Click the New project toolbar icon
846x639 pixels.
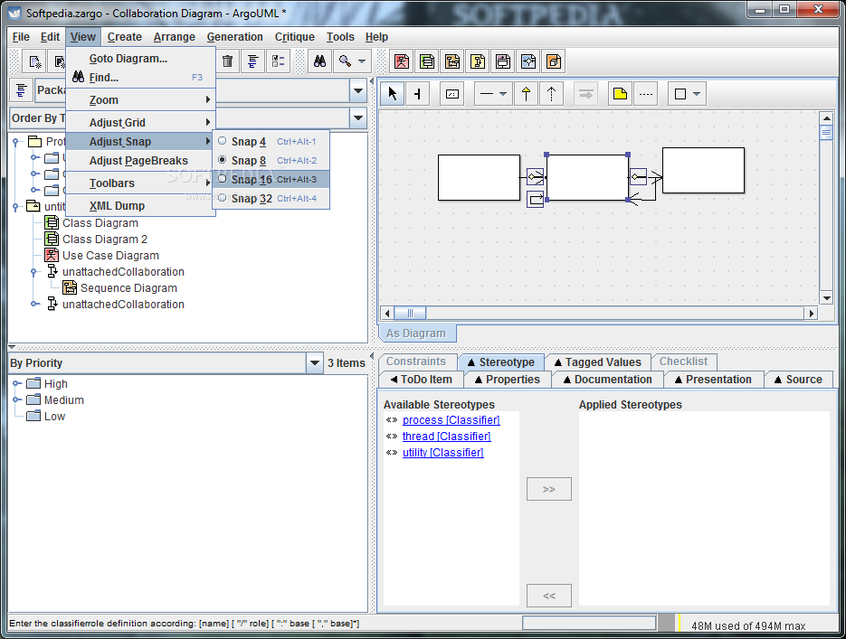tap(34, 61)
